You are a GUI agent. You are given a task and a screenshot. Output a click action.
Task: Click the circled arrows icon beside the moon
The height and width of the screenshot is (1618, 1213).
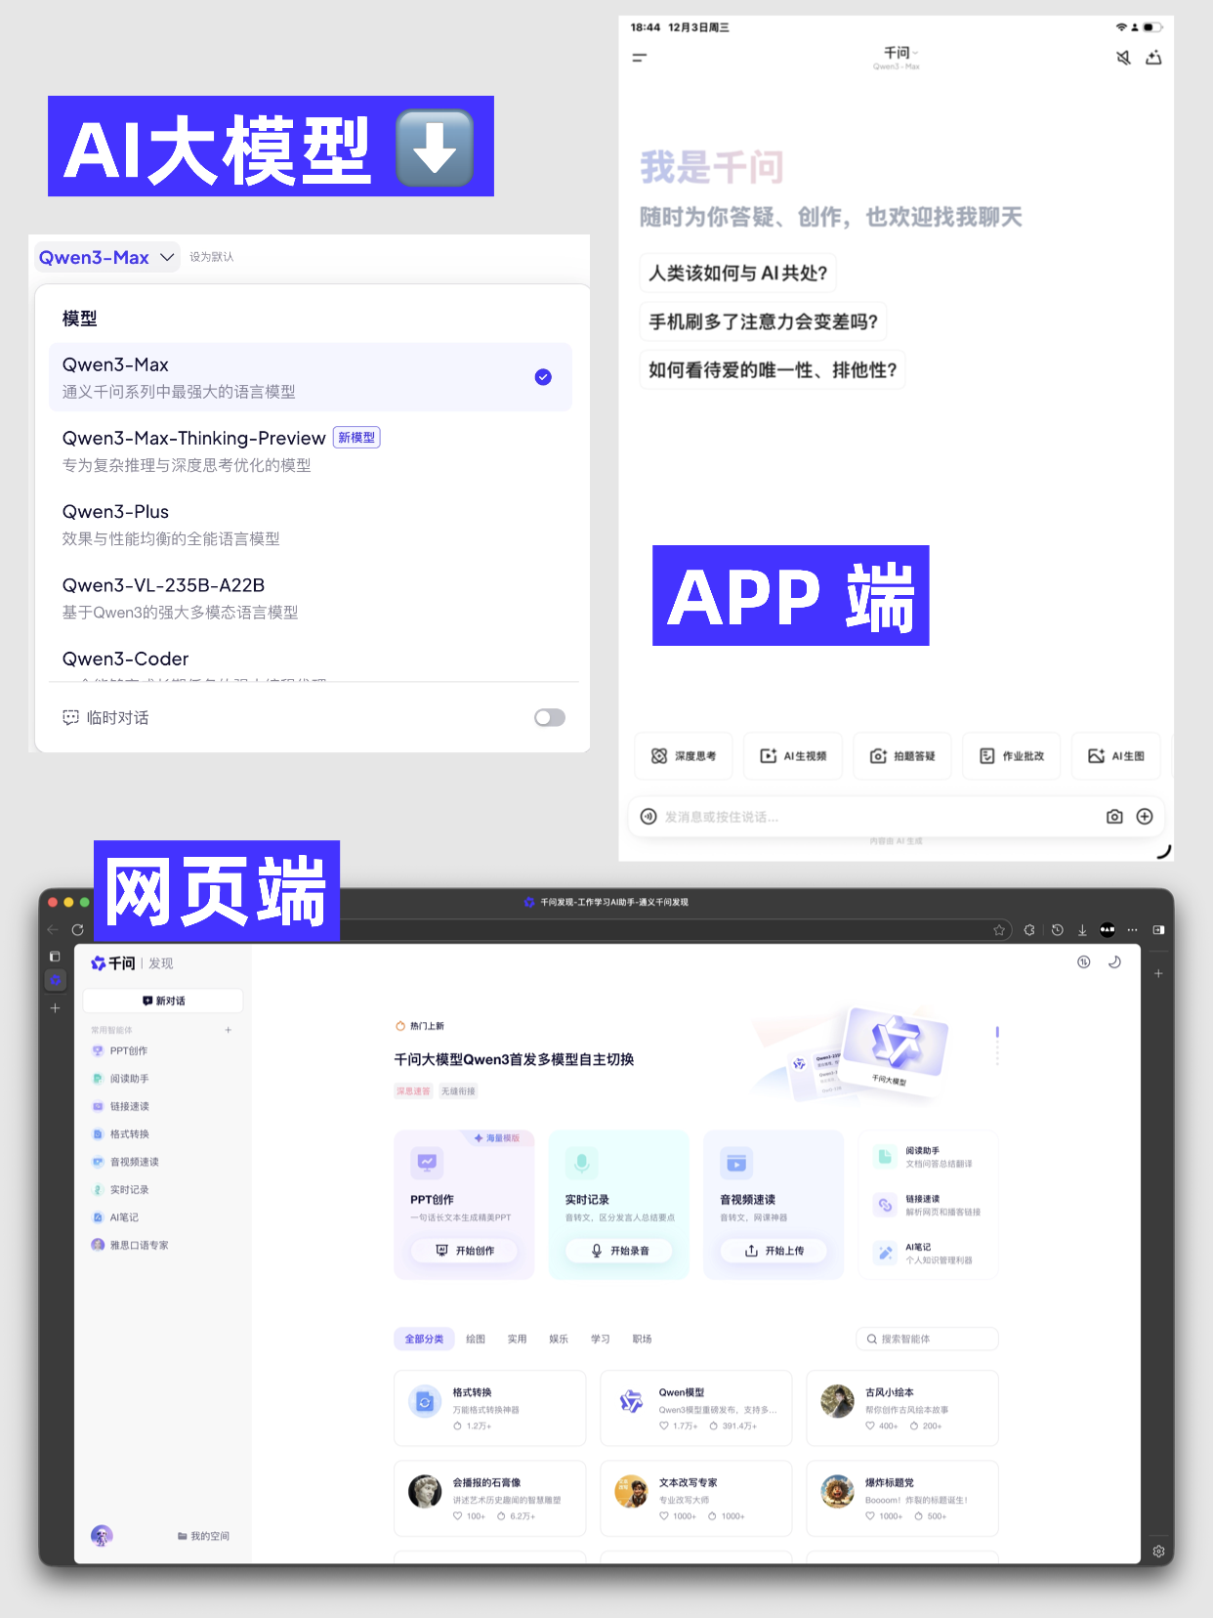pos(1084,962)
